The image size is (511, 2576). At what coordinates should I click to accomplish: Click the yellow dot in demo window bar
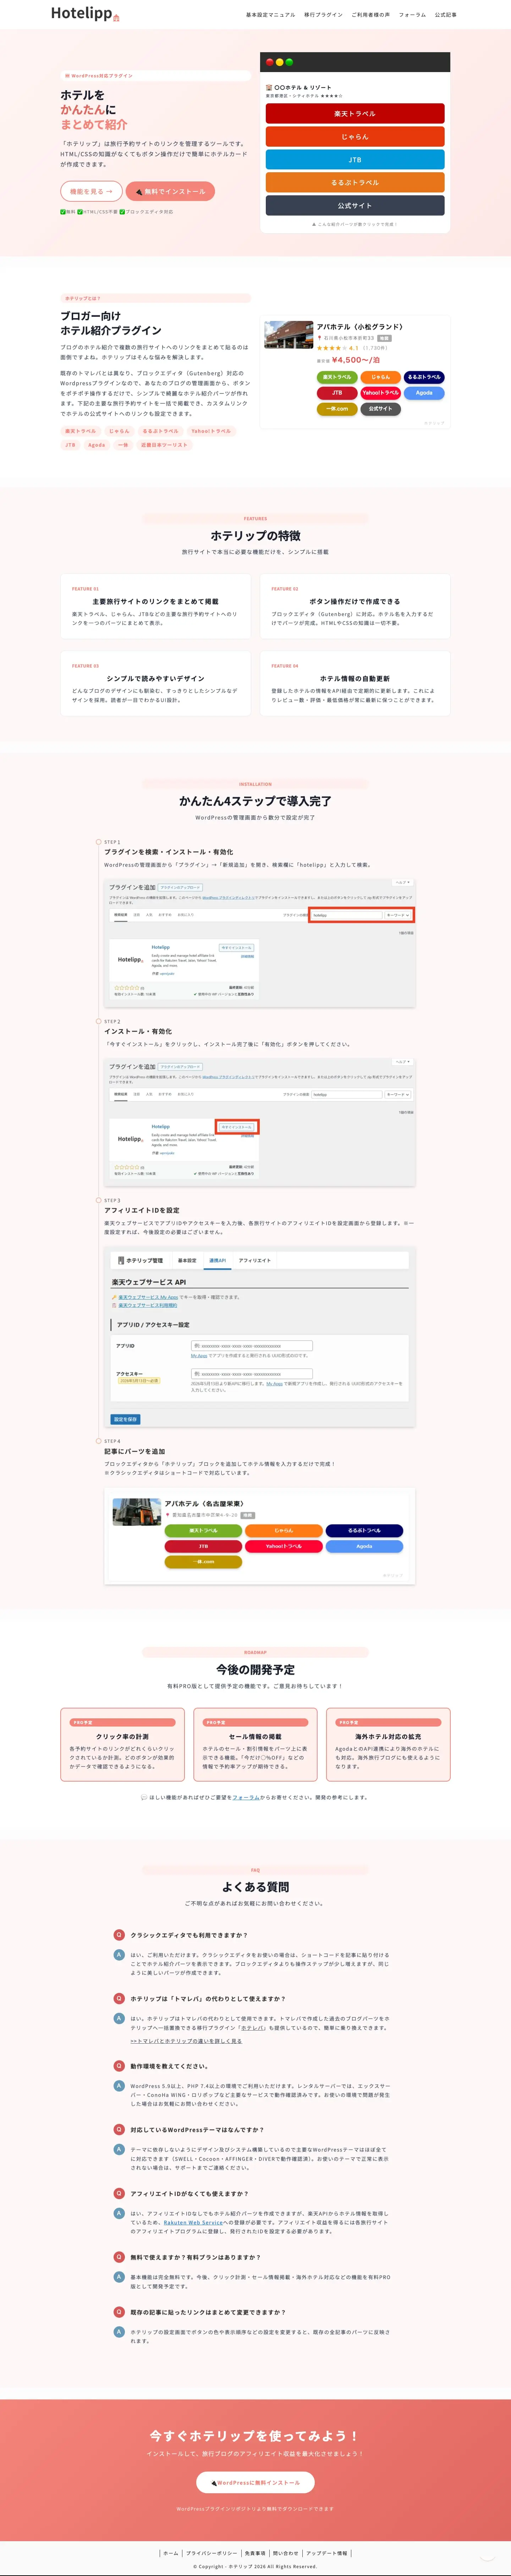pos(280,62)
